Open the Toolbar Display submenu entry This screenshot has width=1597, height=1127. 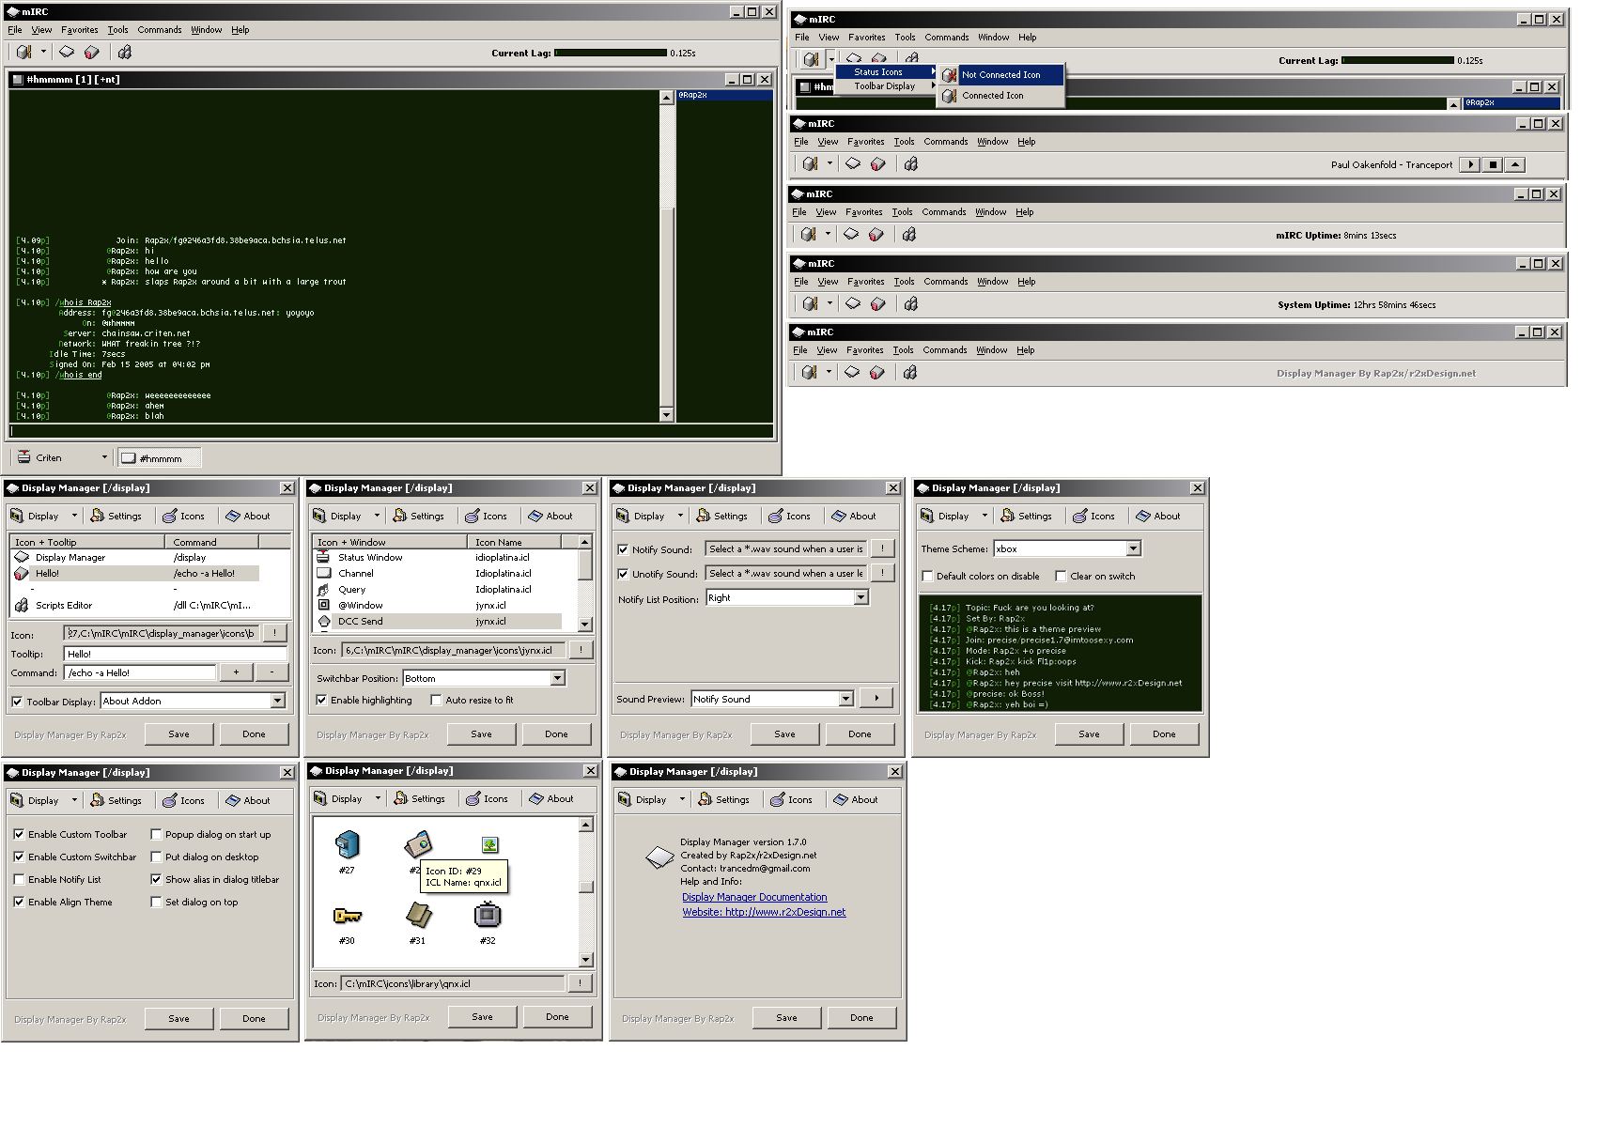pos(886,86)
